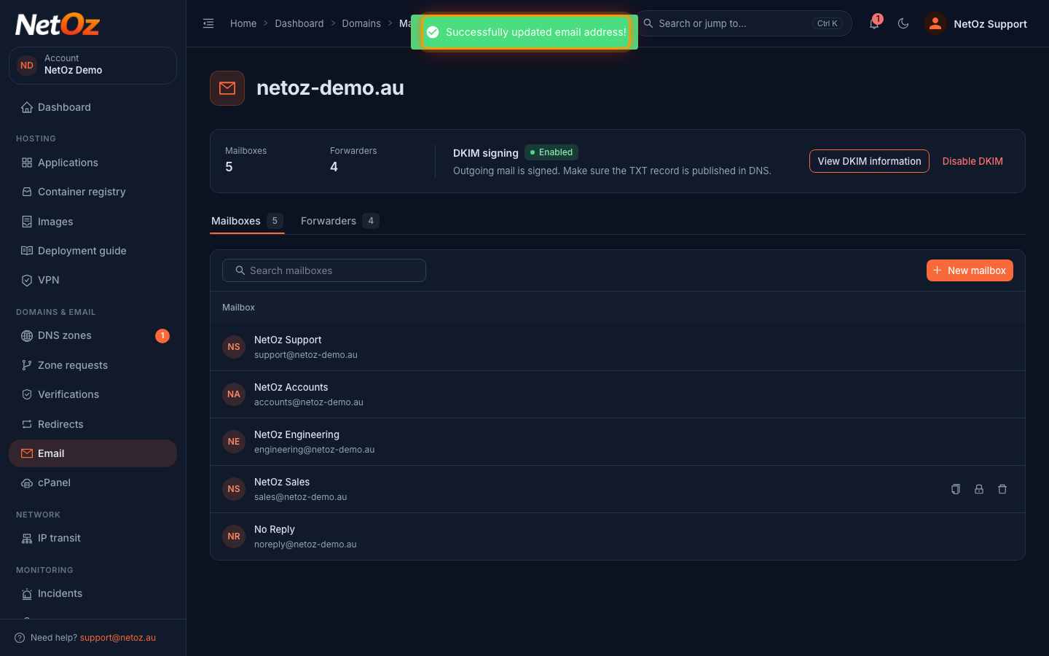Open the NetOz Demo account switcher
The image size is (1049, 656).
coord(93,65)
